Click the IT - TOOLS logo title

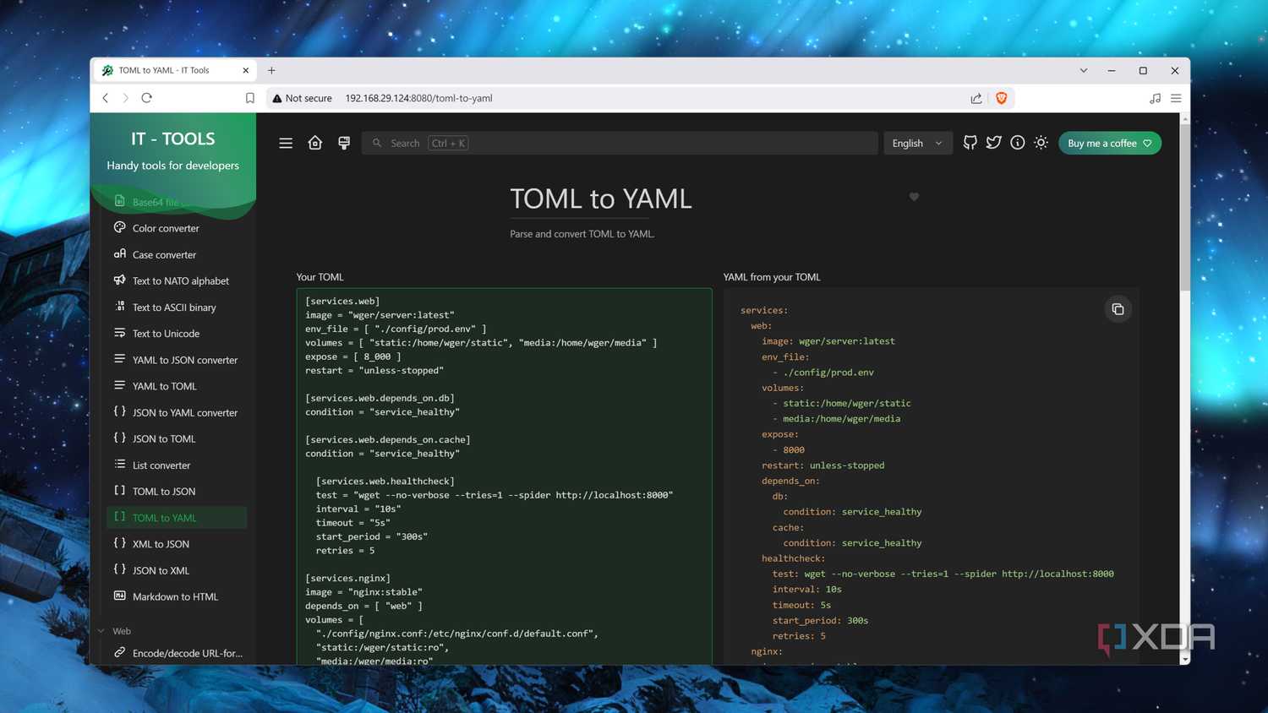pos(172,139)
